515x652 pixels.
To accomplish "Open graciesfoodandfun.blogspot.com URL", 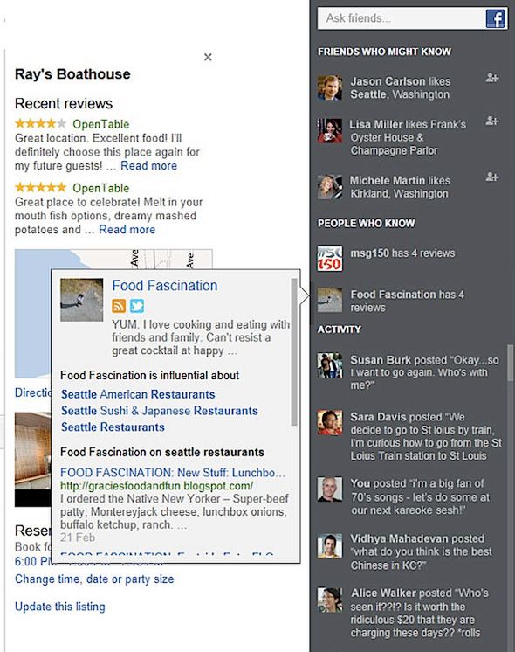I will [x=156, y=486].
